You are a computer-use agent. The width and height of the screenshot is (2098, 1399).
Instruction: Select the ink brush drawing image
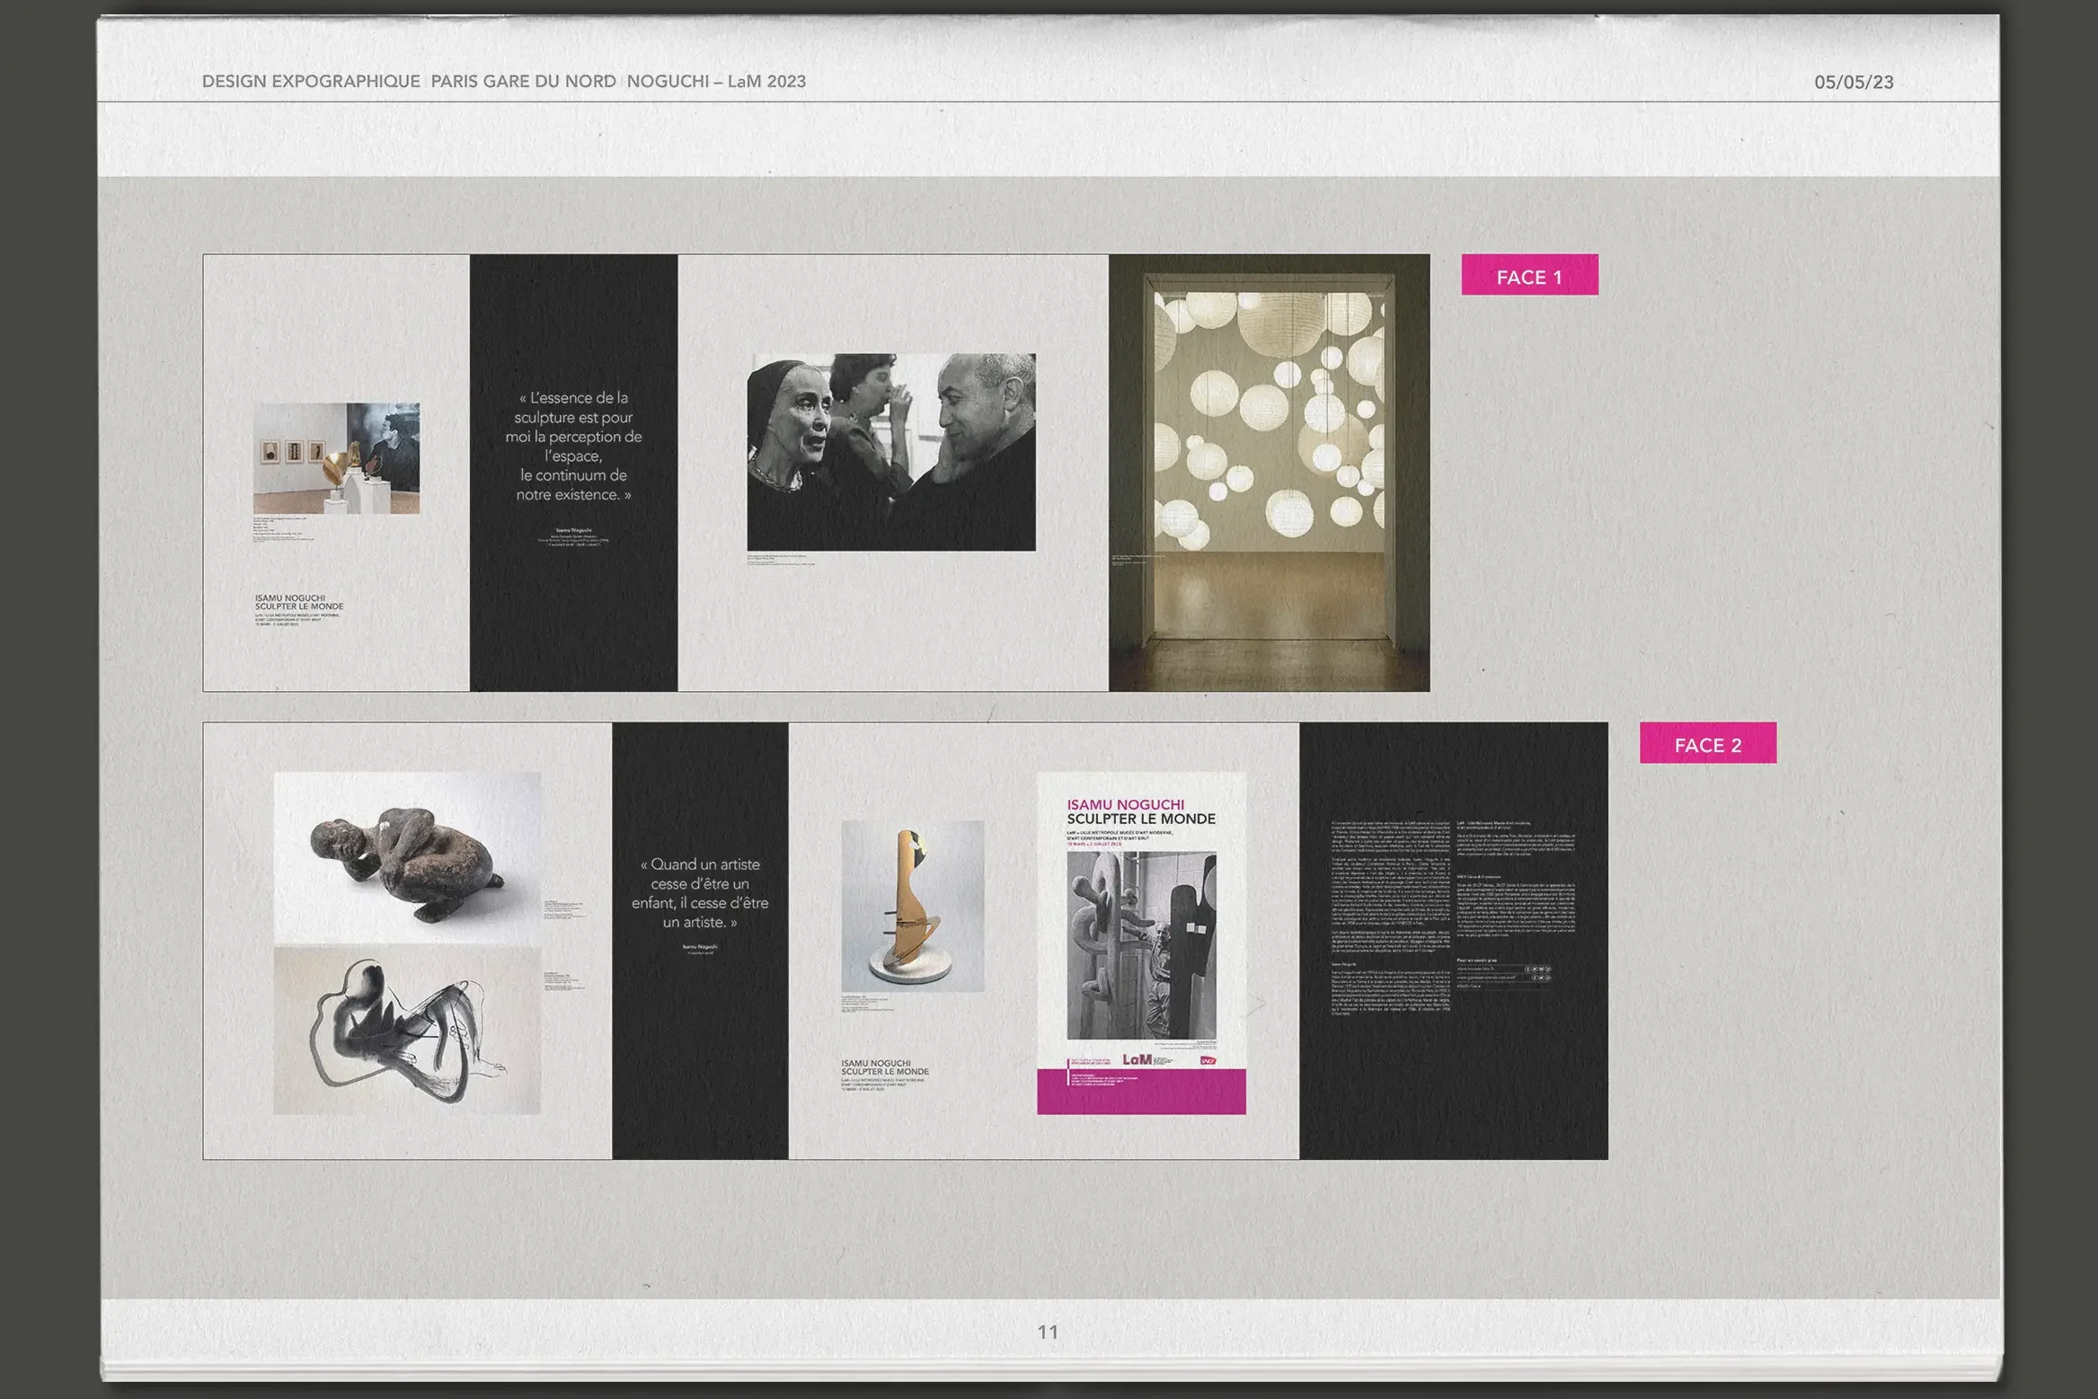click(408, 1031)
